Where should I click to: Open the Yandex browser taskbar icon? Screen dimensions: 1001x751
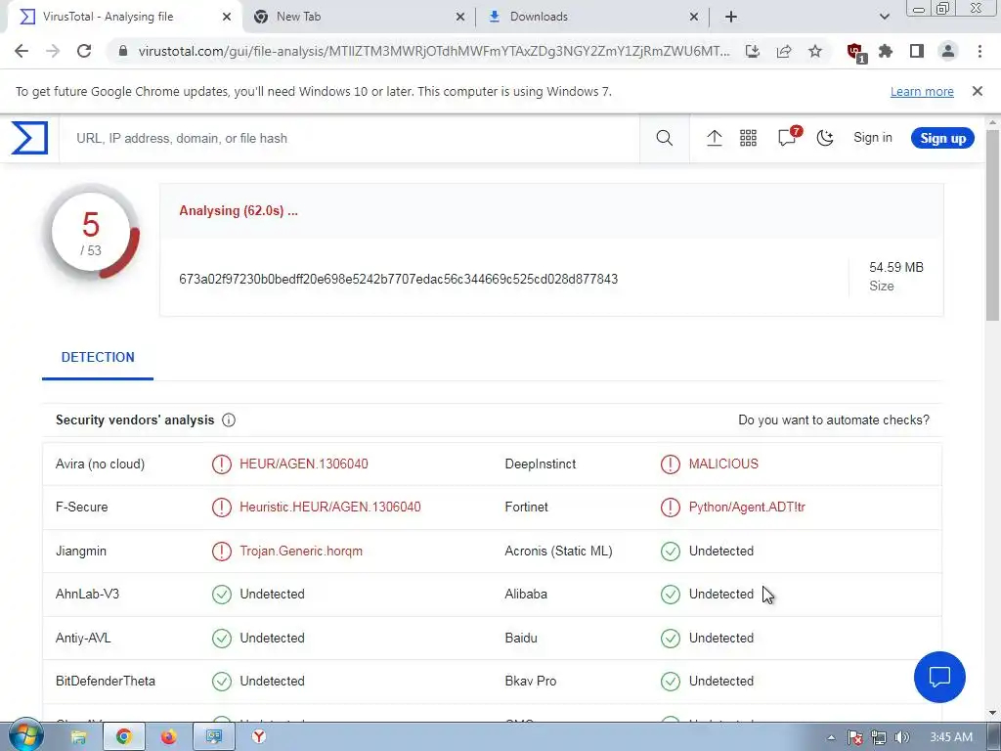[258, 737]
